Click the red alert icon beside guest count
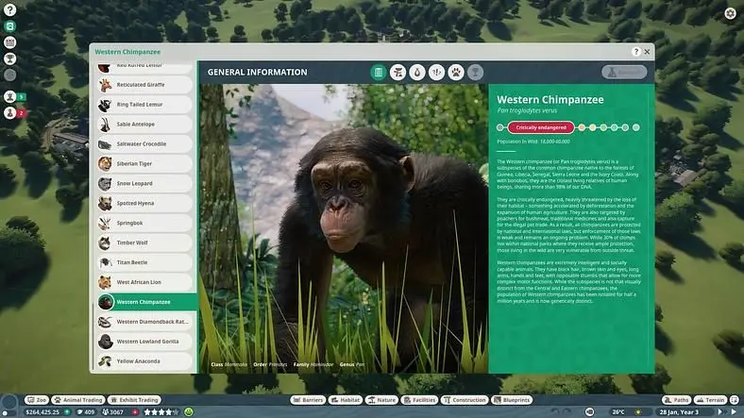744x418 pixels. pyautogui.click(x=135, y=411)
